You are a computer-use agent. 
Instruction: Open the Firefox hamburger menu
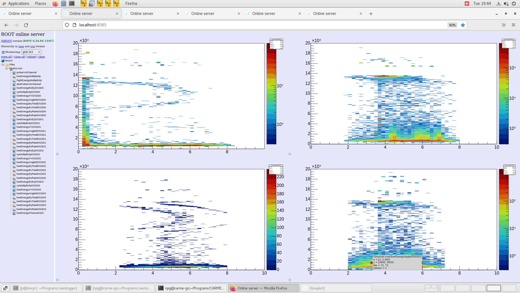[513, 25]
